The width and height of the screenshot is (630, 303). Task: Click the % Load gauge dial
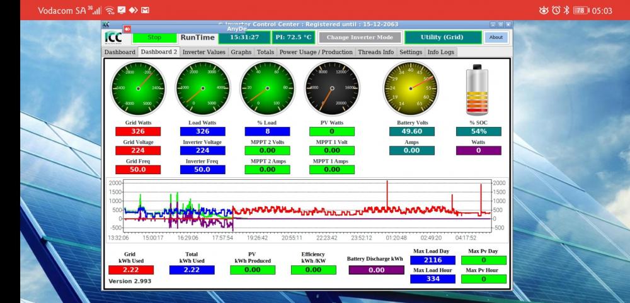point(267,88)
